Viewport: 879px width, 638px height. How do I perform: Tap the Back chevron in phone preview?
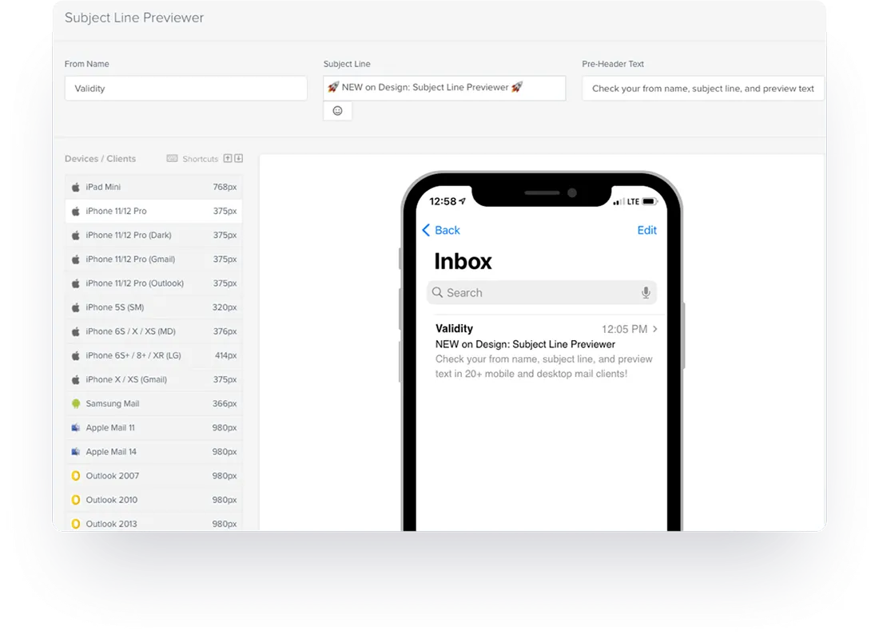[x=426, y=230]
